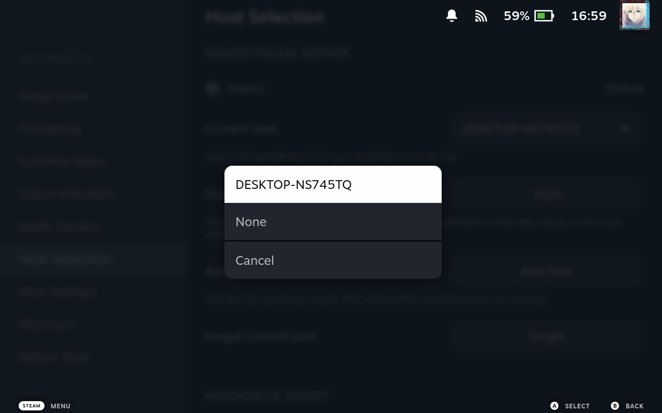Click the network signal icon
This screenshot has width=662, height=413.
coord(481,16)
